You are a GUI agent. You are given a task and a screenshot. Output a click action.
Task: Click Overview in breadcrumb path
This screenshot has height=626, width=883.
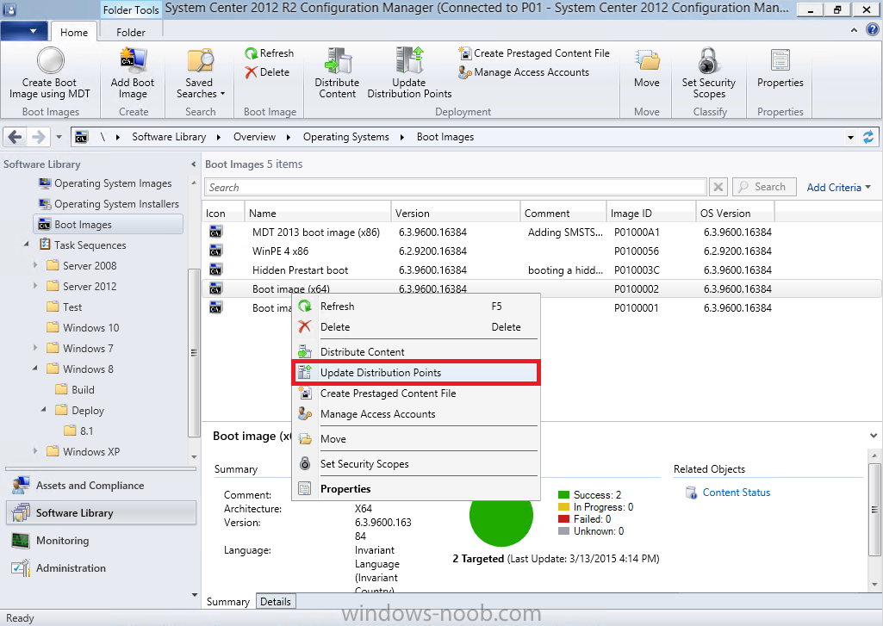254,137
